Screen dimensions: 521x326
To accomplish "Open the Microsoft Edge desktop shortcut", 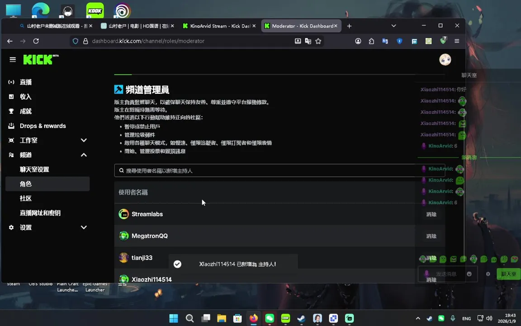I will point(41,10).
